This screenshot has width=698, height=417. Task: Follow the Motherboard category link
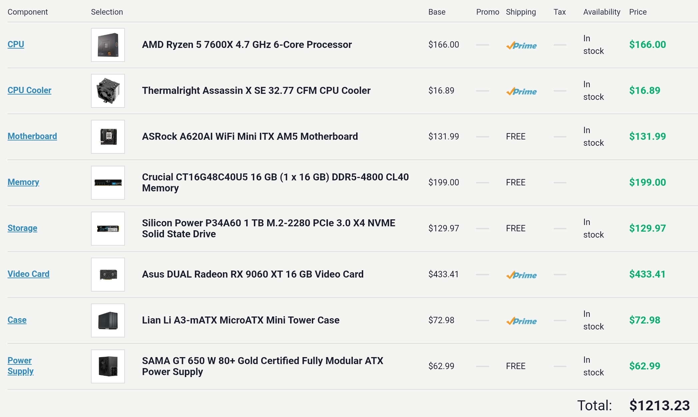(32, 136)
